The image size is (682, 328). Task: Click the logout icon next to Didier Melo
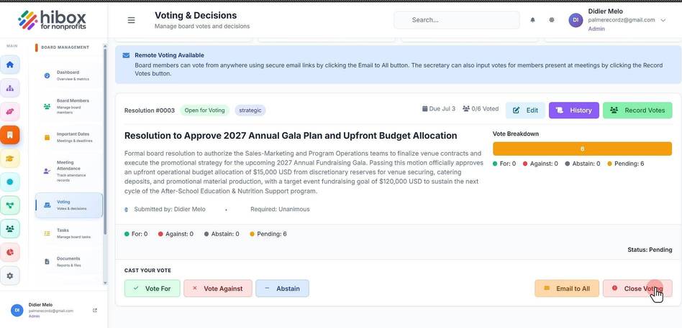[x=95, y=310]
